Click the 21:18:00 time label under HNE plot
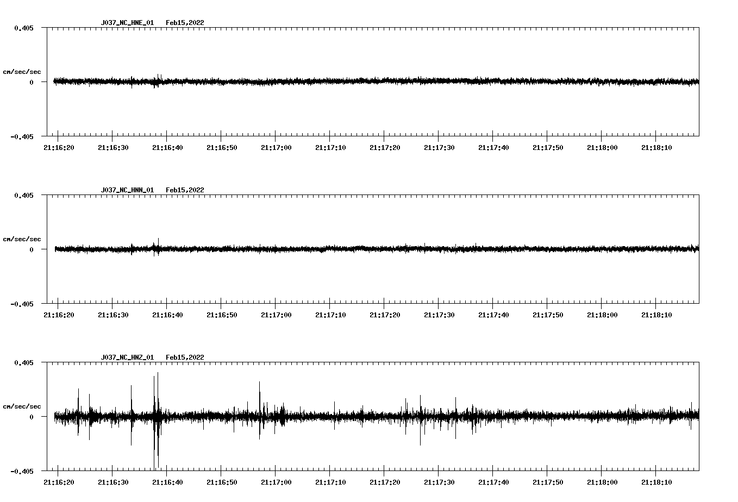Viewport: 738px width, 502px height. pos(602,148)
